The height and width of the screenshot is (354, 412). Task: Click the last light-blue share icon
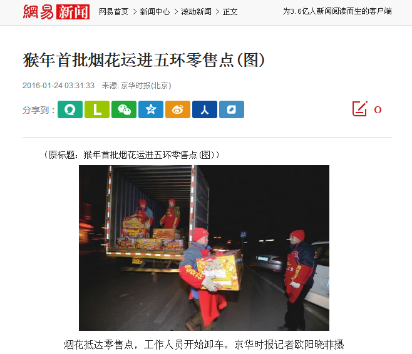coord(232,109)
